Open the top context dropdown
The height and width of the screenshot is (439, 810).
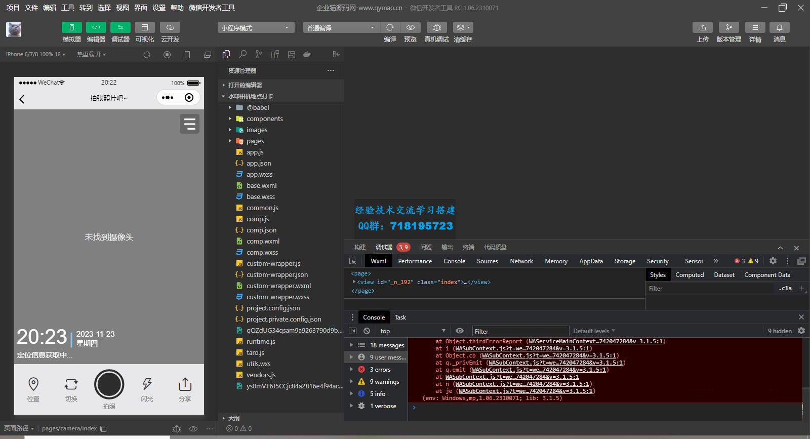[413, 331]
